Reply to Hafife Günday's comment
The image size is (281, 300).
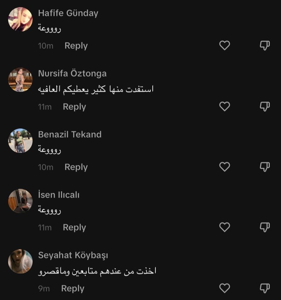[76, 46]
